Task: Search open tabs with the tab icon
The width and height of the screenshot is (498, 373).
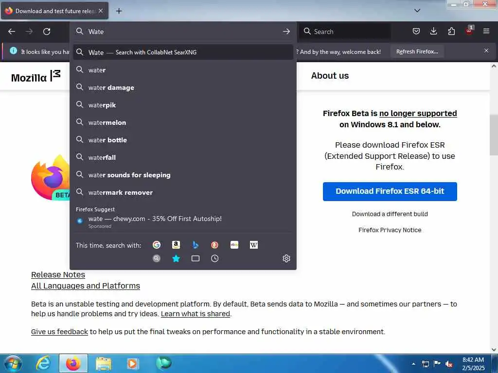Action: tap(196, 258)
